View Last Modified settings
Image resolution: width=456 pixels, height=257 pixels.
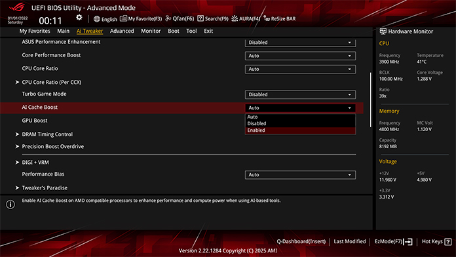click(350, 241)
